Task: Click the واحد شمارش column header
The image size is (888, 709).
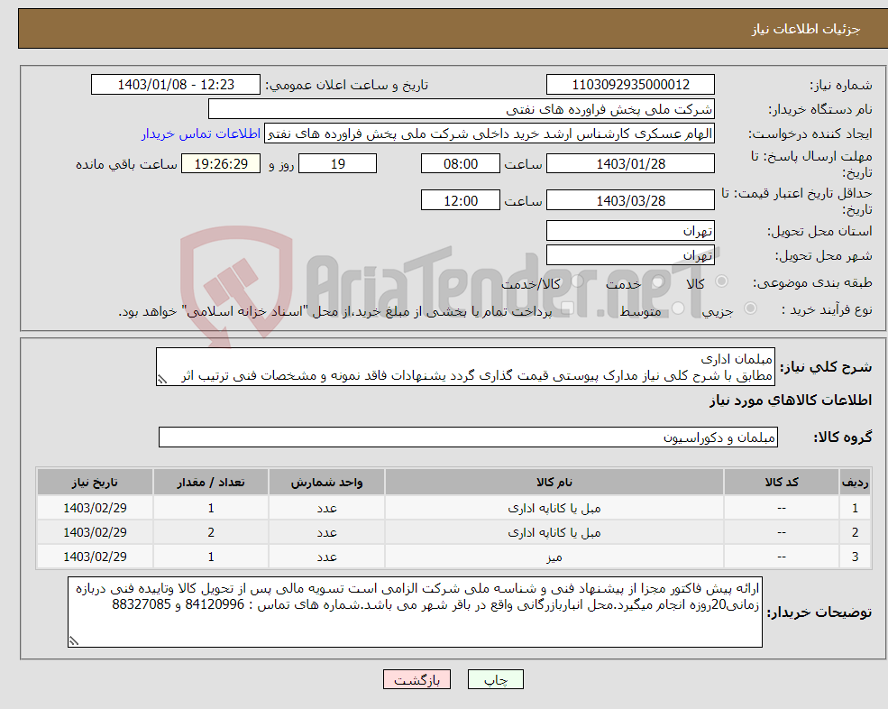Action: pyautogui.click(x=326, y=482)
